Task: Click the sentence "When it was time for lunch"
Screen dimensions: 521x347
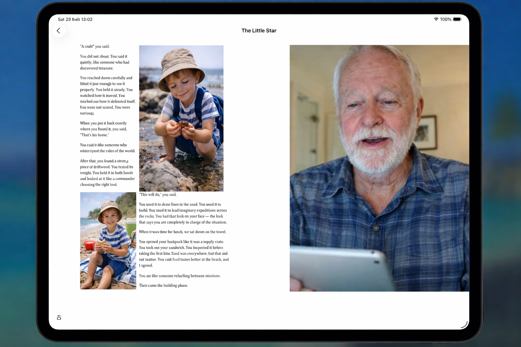Action: point(182,232)
